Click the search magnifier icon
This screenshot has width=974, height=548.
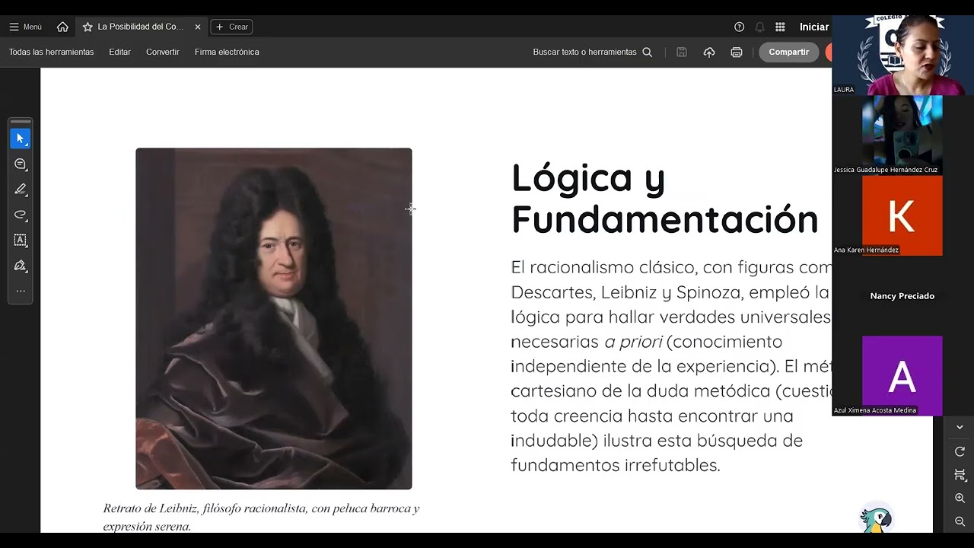coord(648,52)
